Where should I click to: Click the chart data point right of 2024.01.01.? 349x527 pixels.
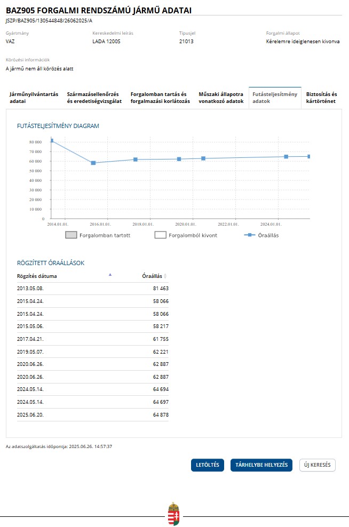[x=286, y=157]
